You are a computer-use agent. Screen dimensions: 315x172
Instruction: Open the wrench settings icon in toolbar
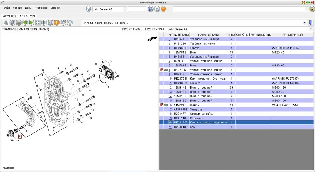[x=63, y=23]
